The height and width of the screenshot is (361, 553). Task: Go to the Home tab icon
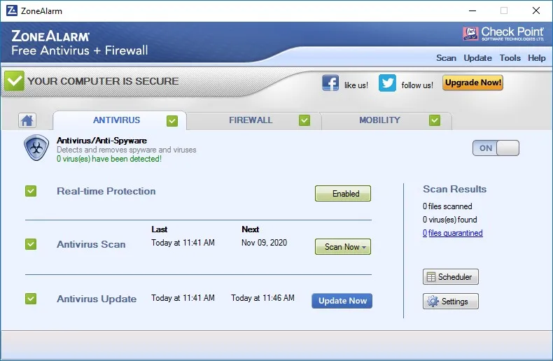[27, 120]
